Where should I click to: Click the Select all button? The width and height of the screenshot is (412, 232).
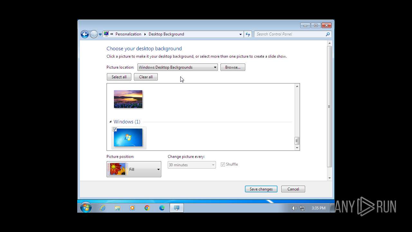click(119, 77)
